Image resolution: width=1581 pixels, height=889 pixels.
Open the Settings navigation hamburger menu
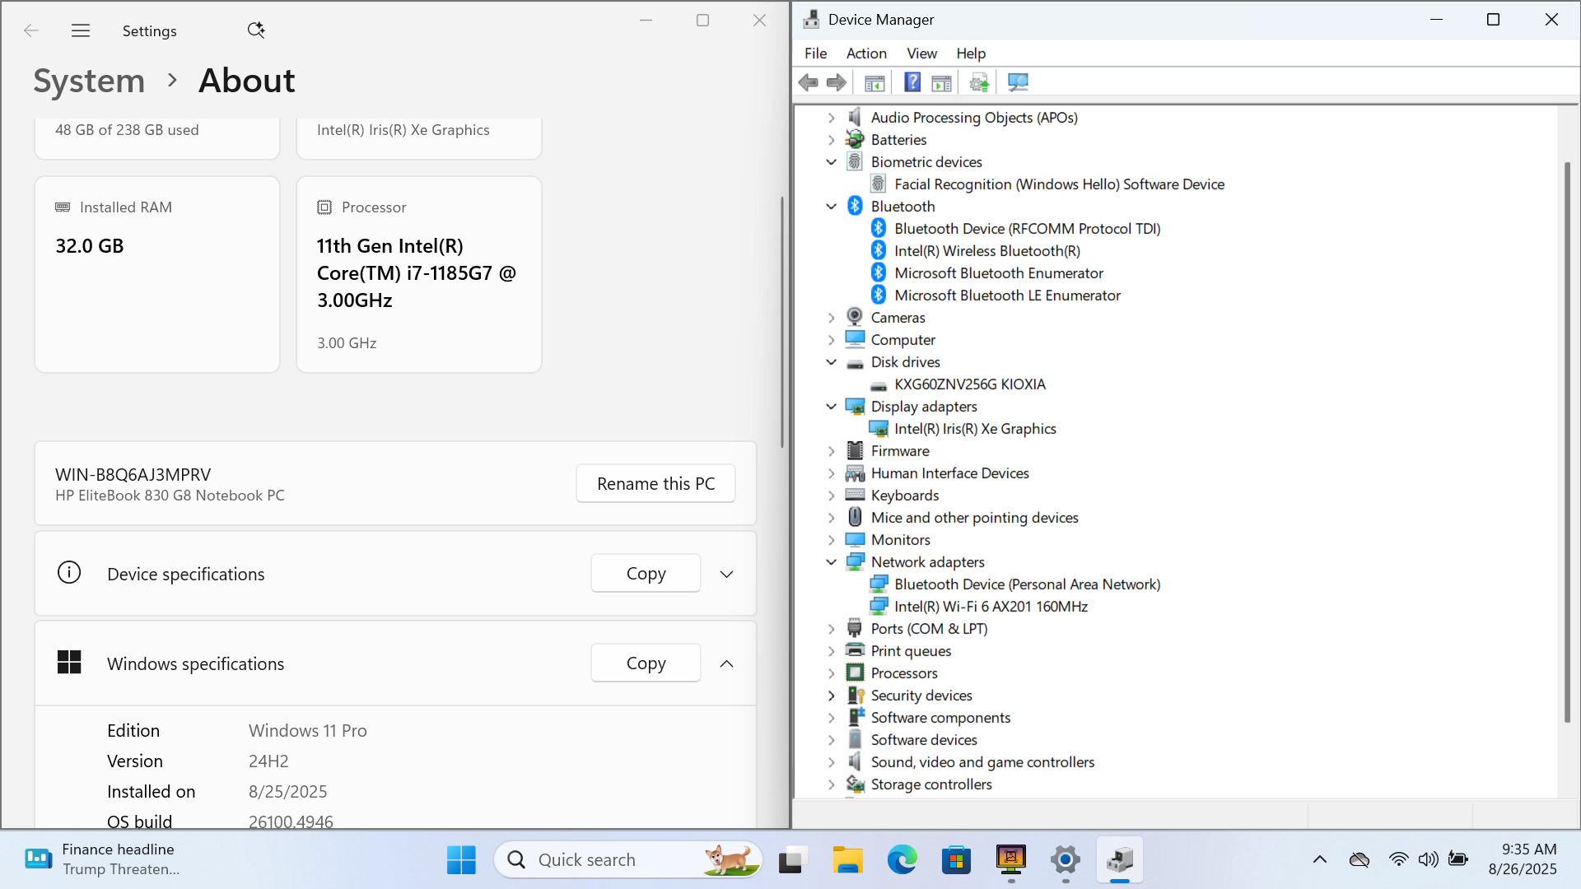[81, 30]
